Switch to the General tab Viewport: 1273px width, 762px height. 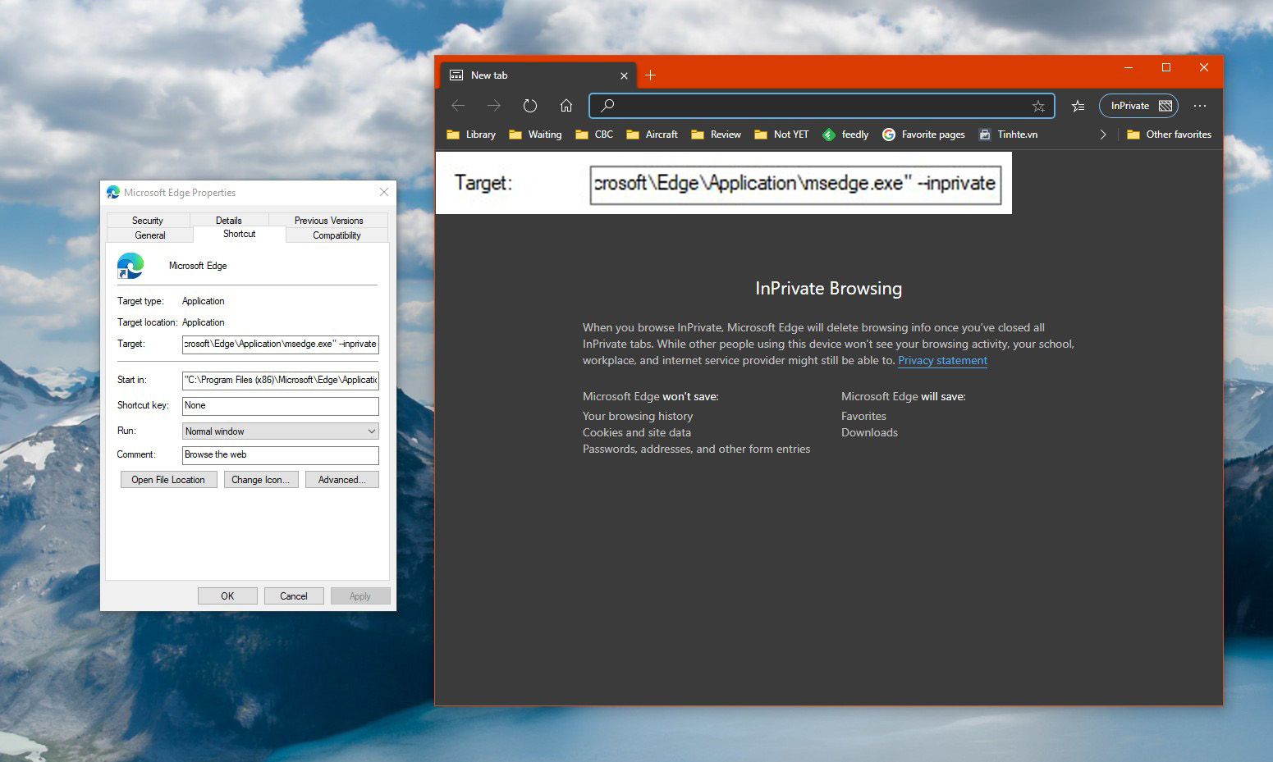(x=150, y=235)
